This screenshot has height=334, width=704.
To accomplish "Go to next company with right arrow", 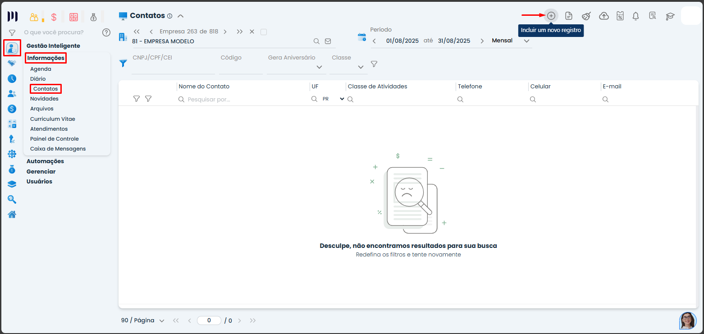I will click(225, 32).
